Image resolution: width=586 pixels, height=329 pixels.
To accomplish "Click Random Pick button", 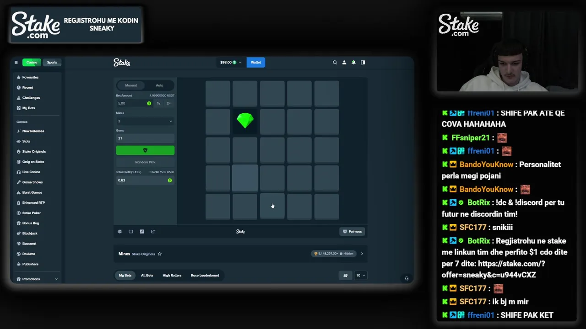I will (x=145, y=162).
